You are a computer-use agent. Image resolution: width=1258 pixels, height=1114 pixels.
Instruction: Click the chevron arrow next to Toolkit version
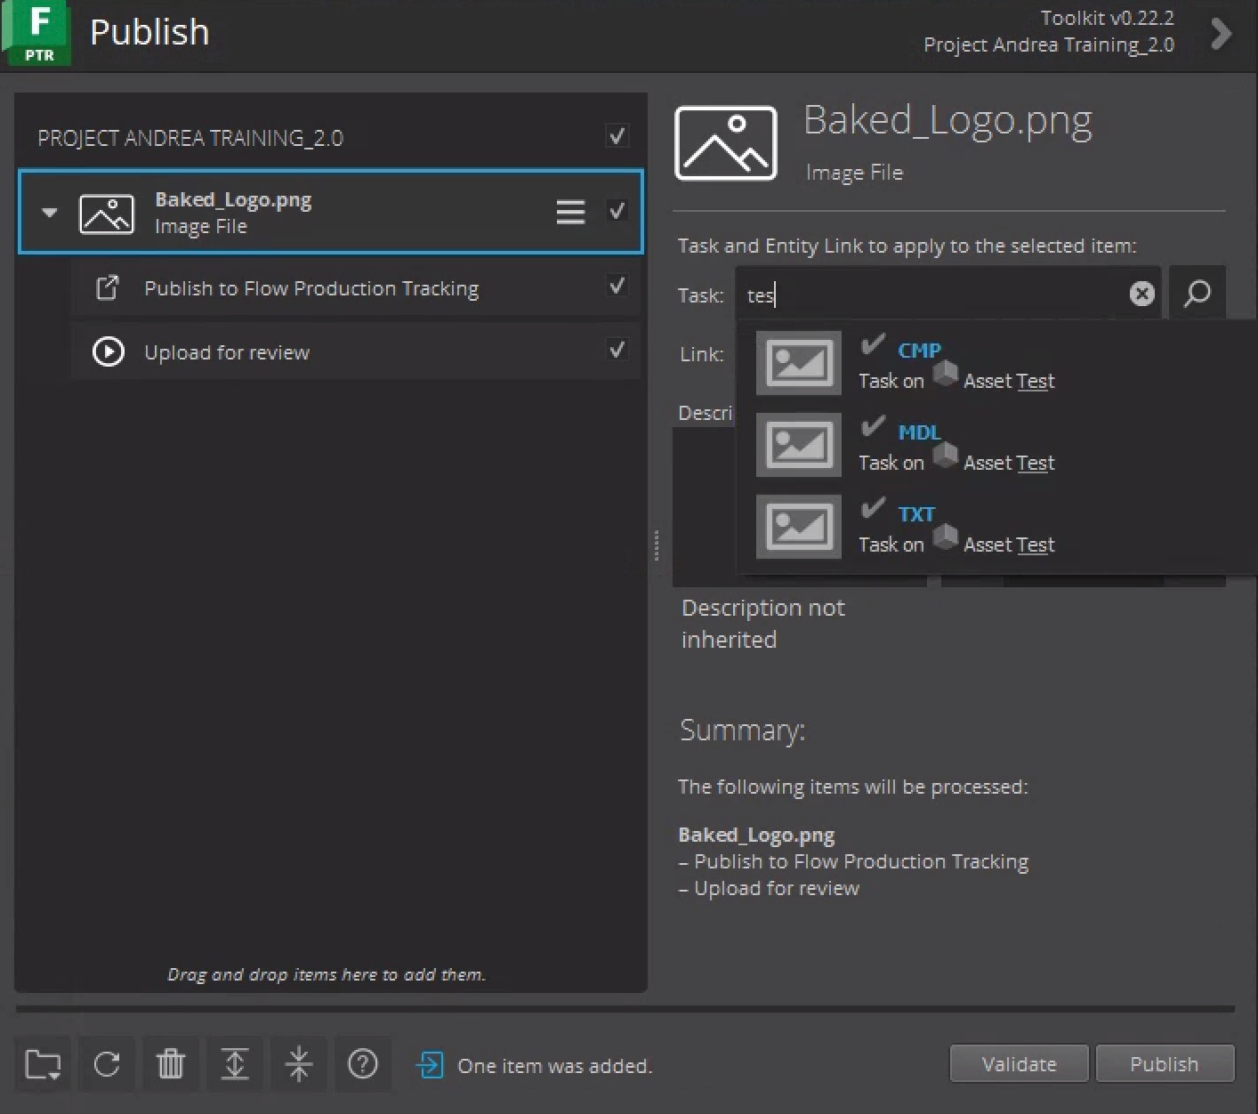(1222, 34)
